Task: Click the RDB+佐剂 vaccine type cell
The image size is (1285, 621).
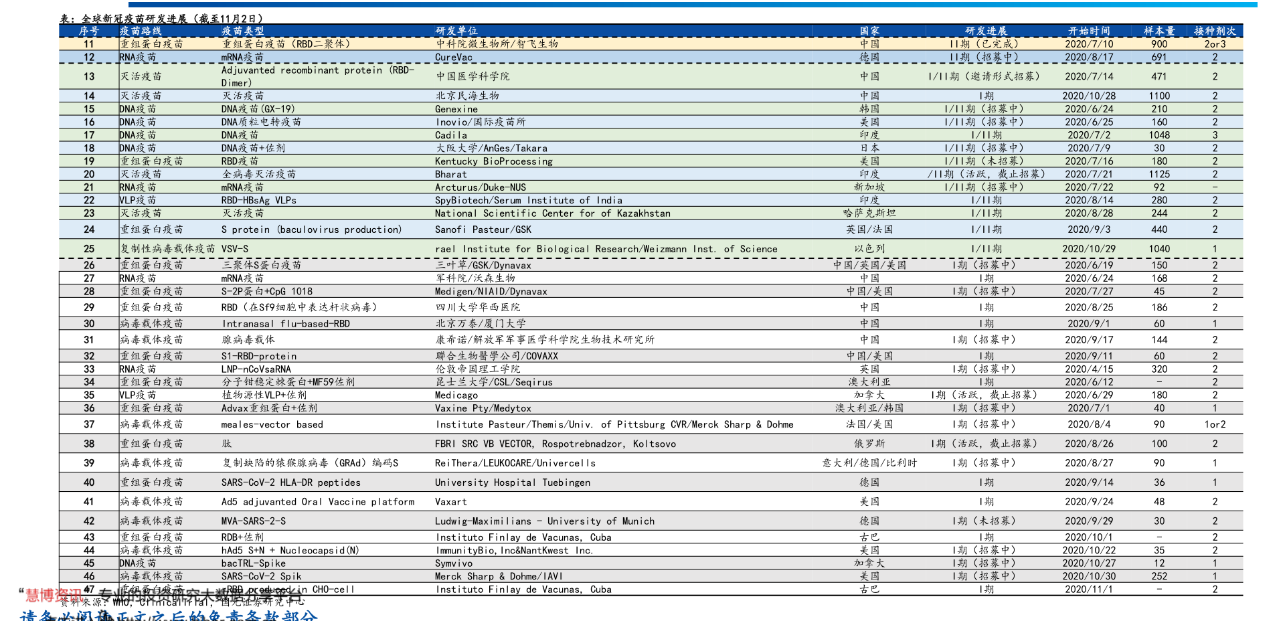Action: (x=243, y=537)
